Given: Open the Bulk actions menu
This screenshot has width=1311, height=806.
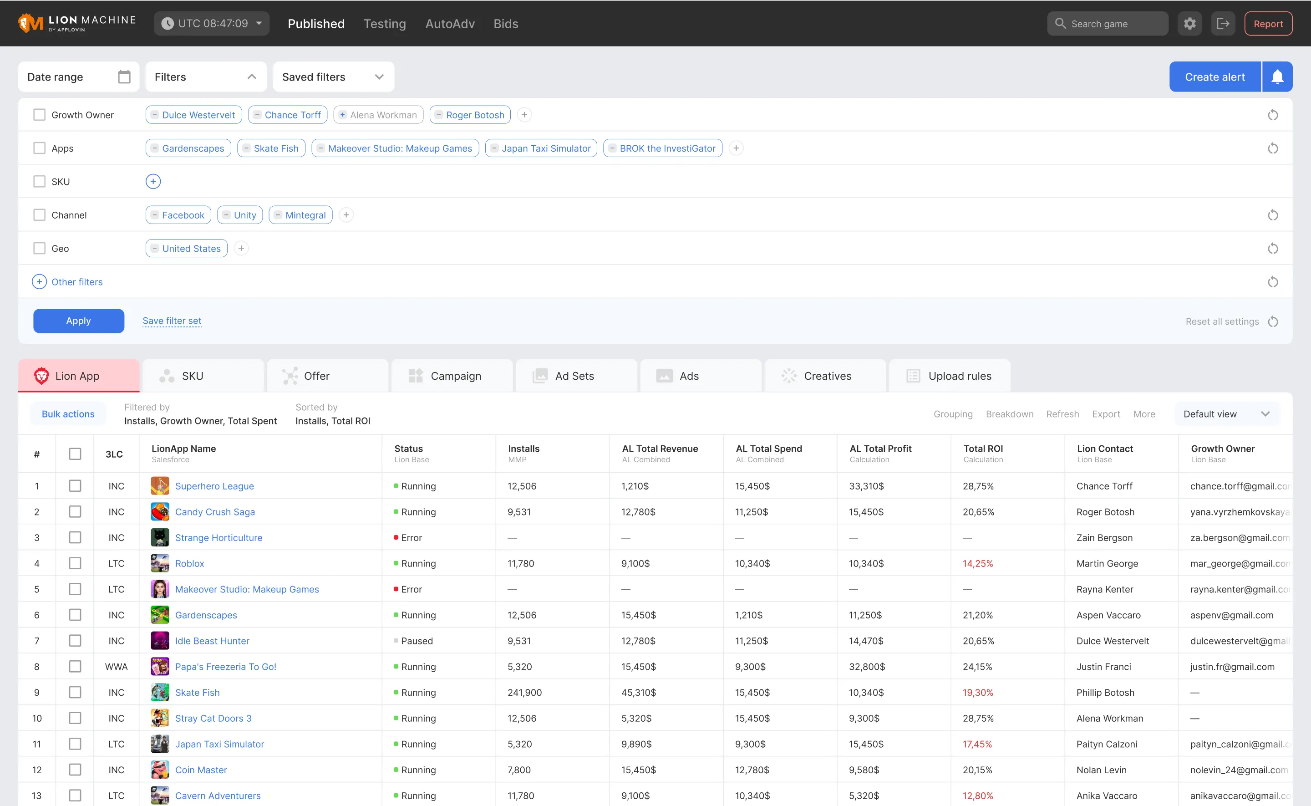Looking at the screenshot, I should pyautogui.click(x=68, y=413).
